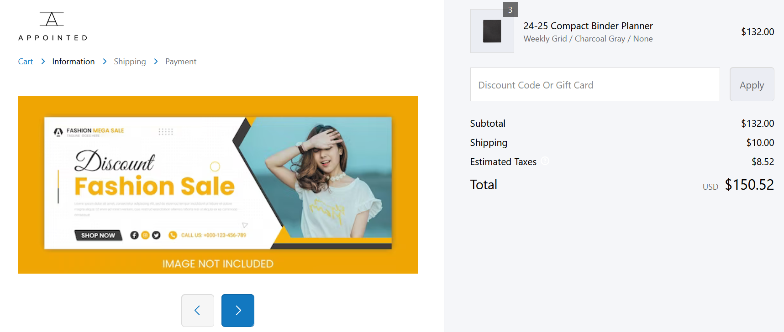Go to previous banner slide
The width and height of the screenshot is (784, 332).
[197, 311]
